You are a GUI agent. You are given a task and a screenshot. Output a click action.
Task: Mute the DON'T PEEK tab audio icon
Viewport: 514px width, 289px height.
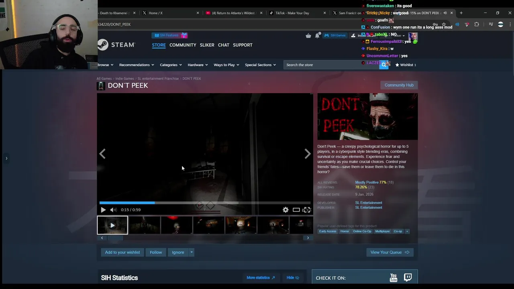point(445,13)
